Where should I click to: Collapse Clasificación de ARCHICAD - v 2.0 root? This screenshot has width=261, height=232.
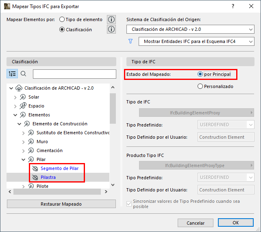[x=11, y=88]
